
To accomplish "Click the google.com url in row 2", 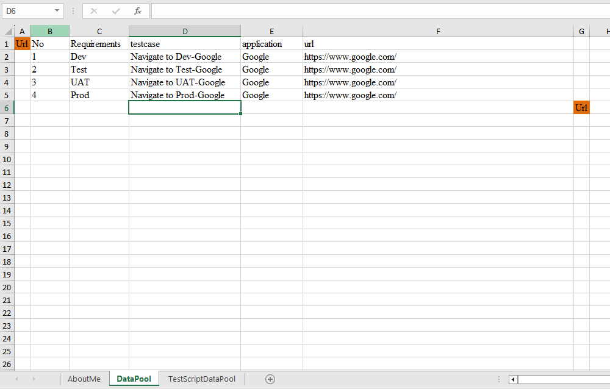I will click(350, 57).
